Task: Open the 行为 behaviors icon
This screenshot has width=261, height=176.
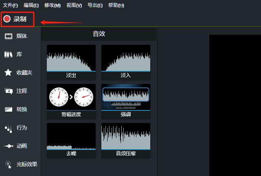Action: (9, 128)
